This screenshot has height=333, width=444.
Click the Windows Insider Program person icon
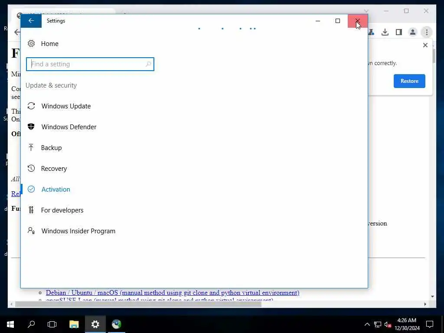coord(31,231)
